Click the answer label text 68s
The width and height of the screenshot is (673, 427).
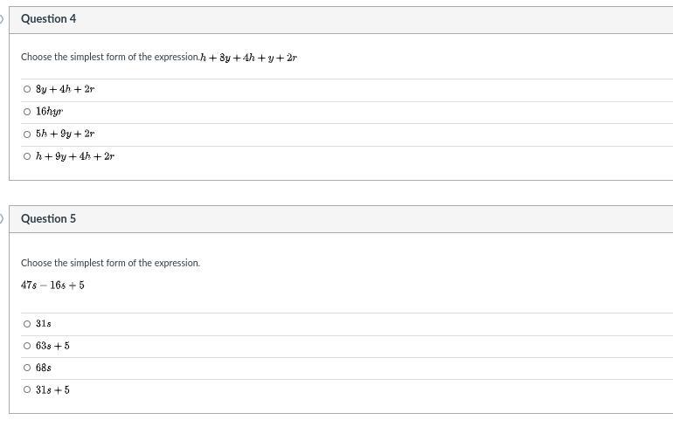click(x=44, y=368)
